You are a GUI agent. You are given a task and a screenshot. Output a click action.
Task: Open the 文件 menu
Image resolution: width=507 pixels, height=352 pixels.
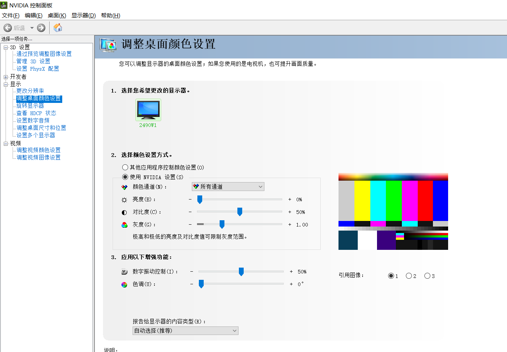(11, 16)
